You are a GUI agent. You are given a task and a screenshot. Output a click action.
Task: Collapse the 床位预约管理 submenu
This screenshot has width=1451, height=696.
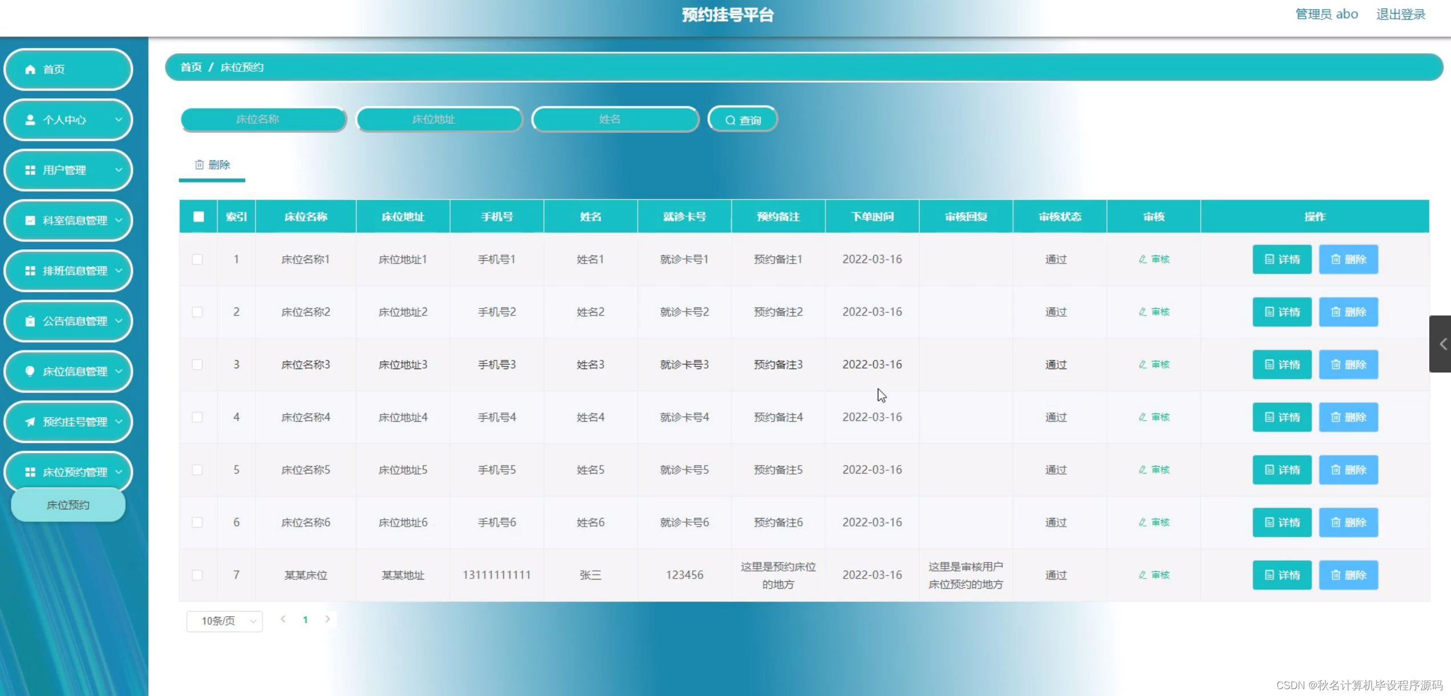point(119,472)
